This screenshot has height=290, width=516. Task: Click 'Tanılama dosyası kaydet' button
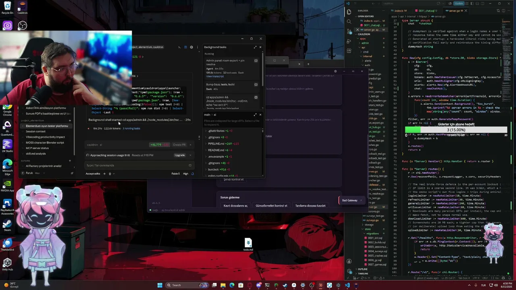[310, 206]
